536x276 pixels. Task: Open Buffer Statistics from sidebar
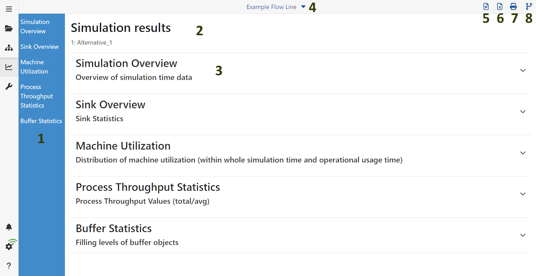pos(41,121)
